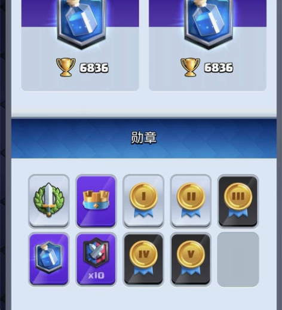The image size is (282, 310).
Task: Click the 勋章 section header
Action: 144,138
